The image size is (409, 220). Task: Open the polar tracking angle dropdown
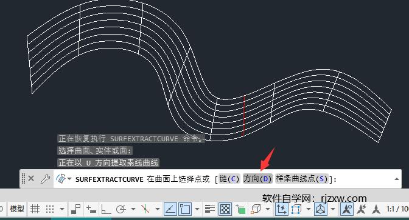[x=133, y=209]
